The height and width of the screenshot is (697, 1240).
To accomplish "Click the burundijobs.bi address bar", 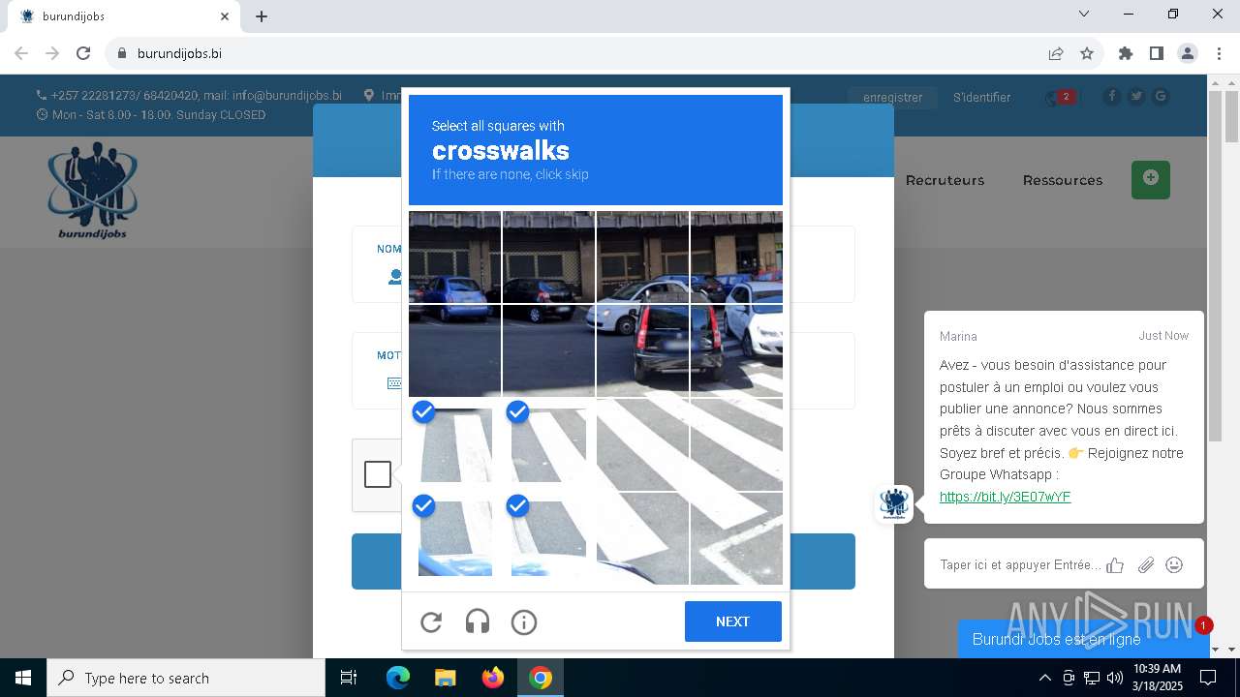I will [x=581, y=53].
